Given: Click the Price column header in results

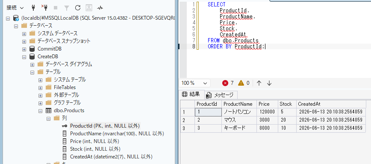Looking at the screenshot, I should pos(268,104).
